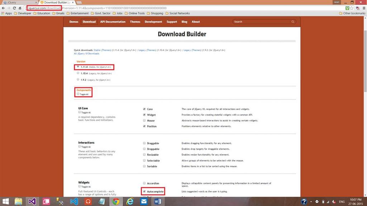367x206 pixels.
Task: Open Govt. Sector bookmarks folder
Action: point(101,13)
